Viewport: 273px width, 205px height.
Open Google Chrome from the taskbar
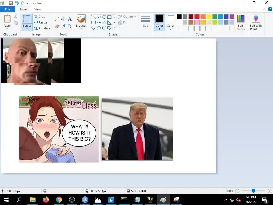coord(59,200)
